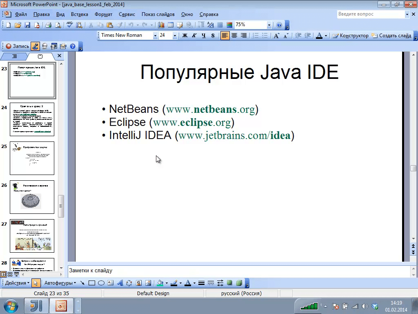Image resolution: width=418 pixels, height=314 pixels.
Task: Follow the www.jetbrains.com/idea link
Action: tap(234, 135)
